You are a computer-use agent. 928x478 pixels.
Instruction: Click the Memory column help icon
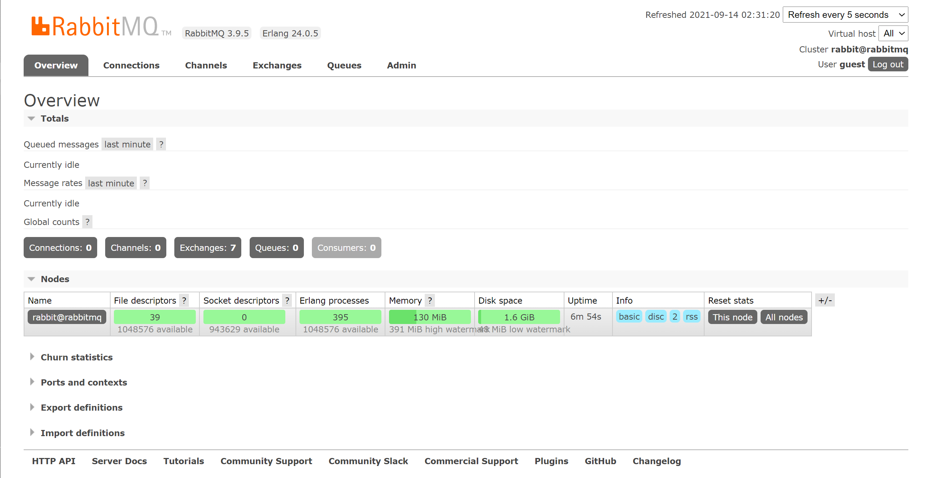click(430, 301)
